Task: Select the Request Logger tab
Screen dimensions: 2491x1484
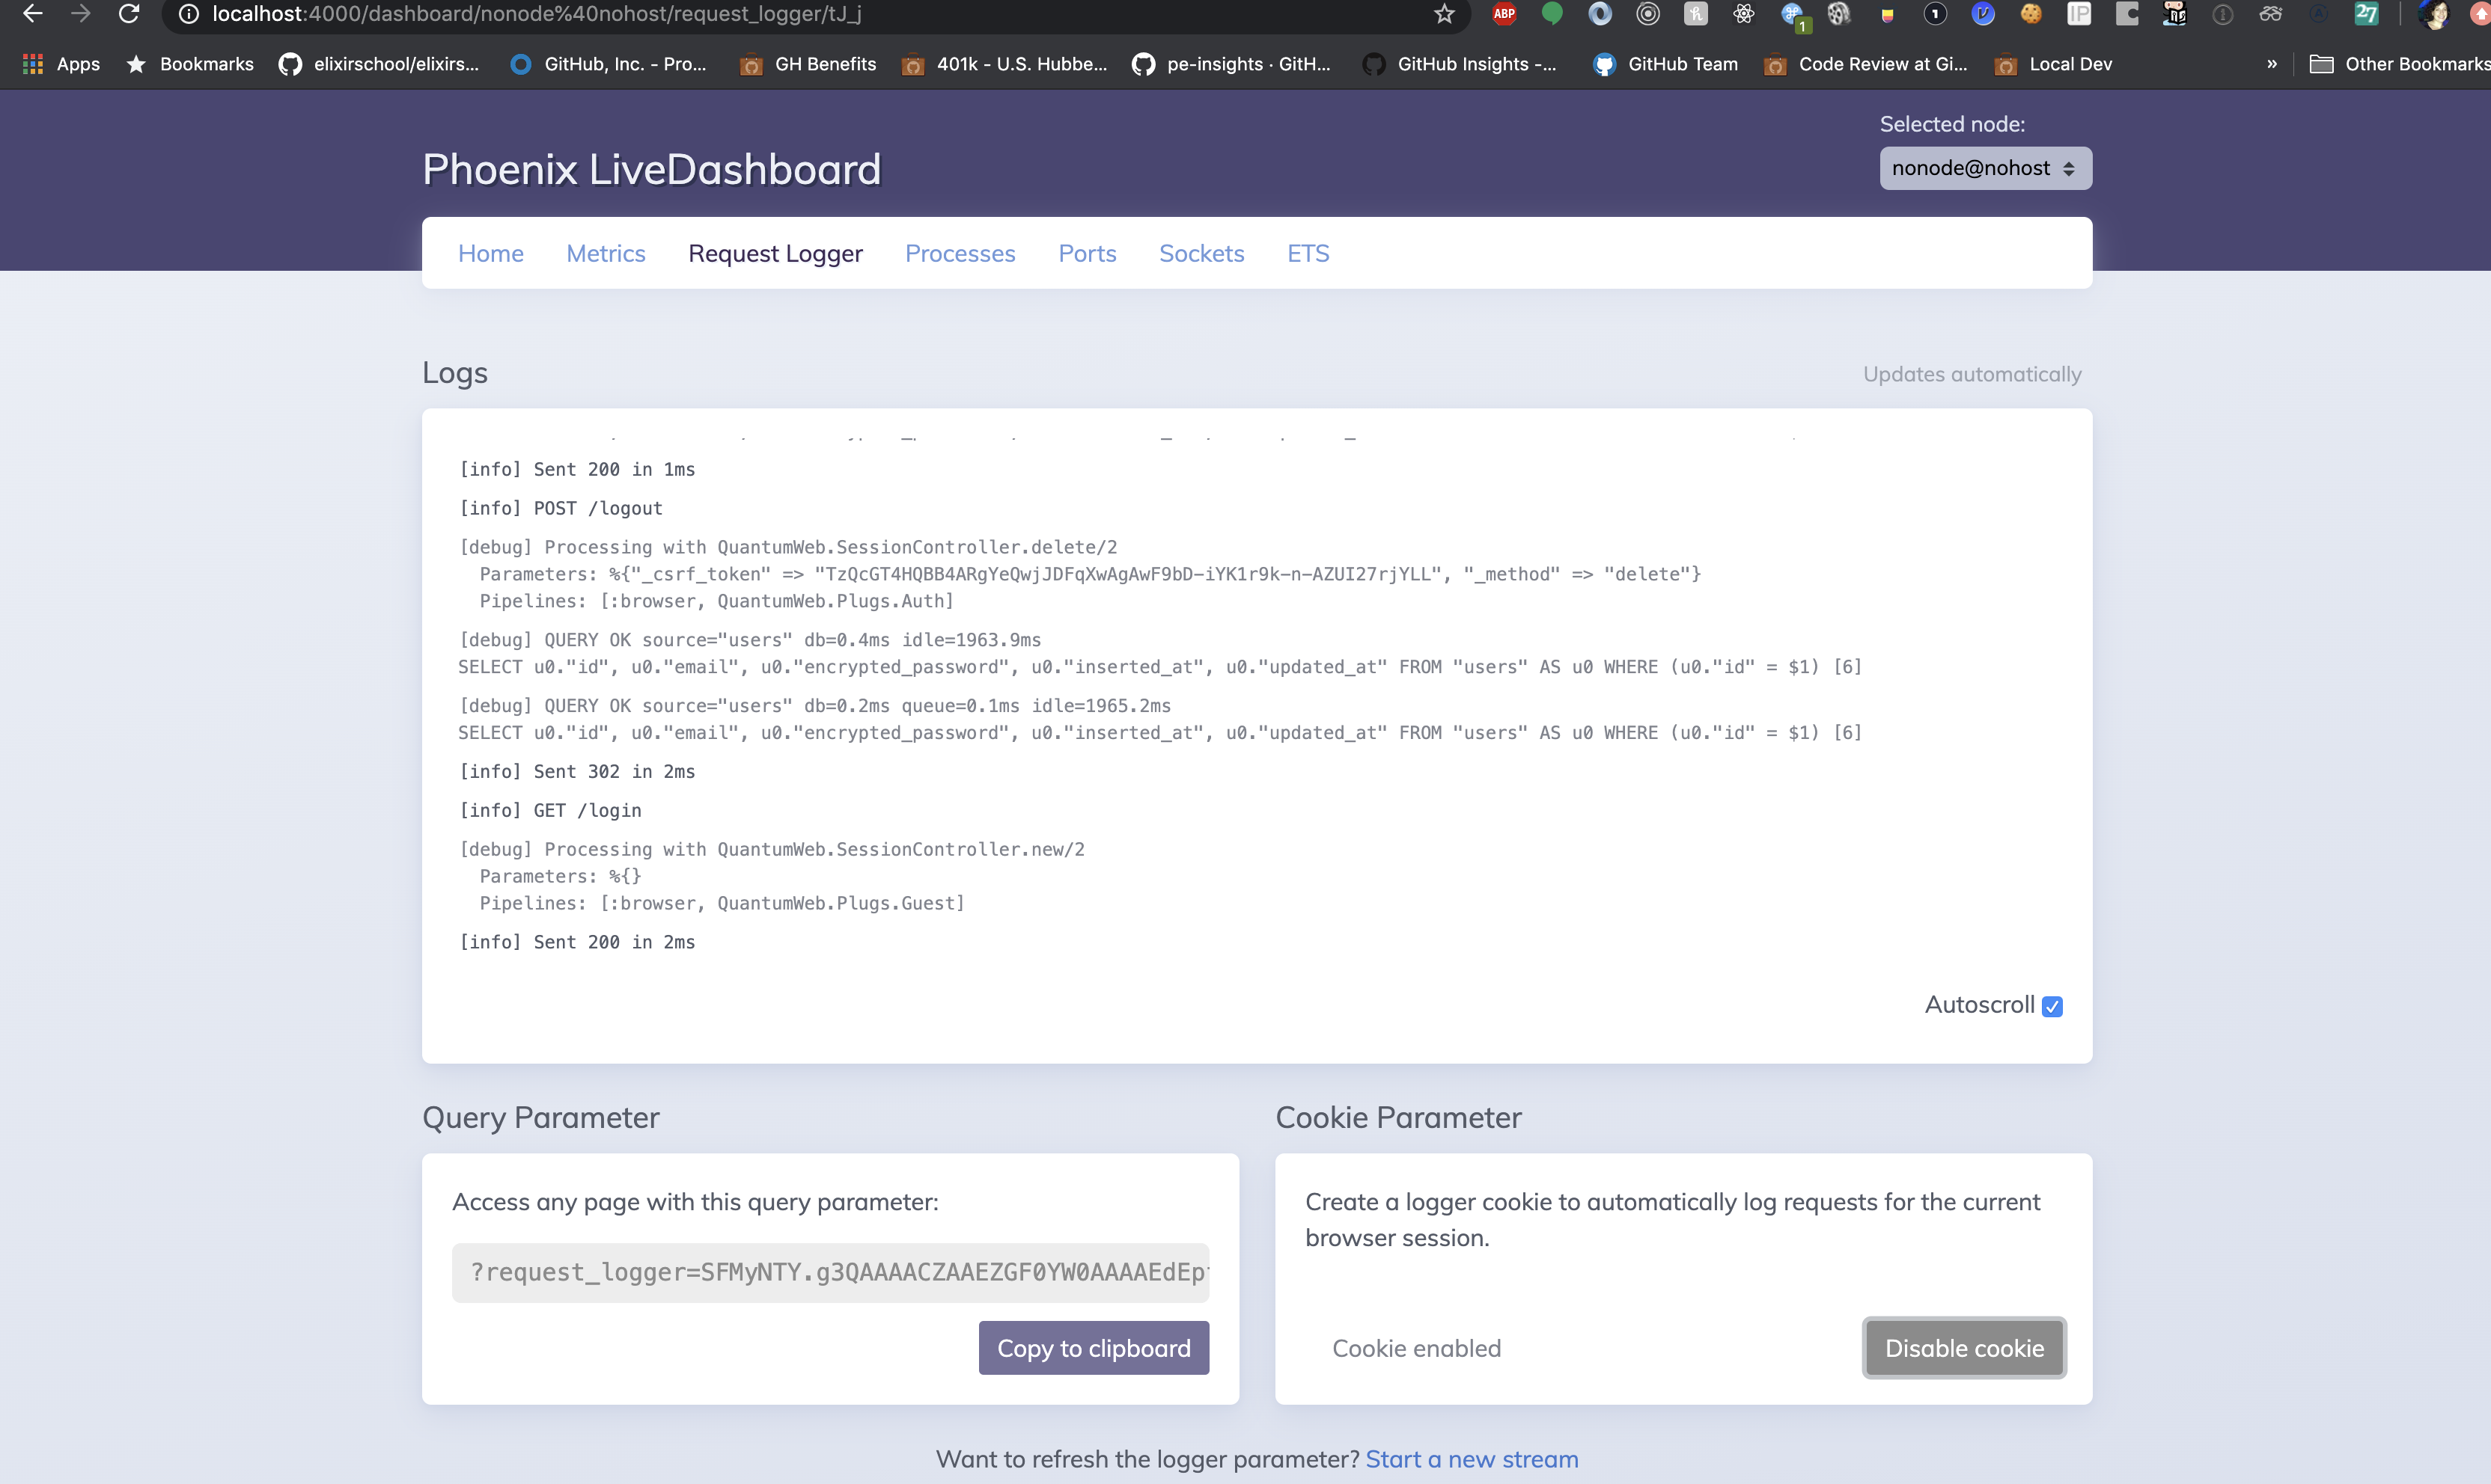Action: (x=775, y=253)
